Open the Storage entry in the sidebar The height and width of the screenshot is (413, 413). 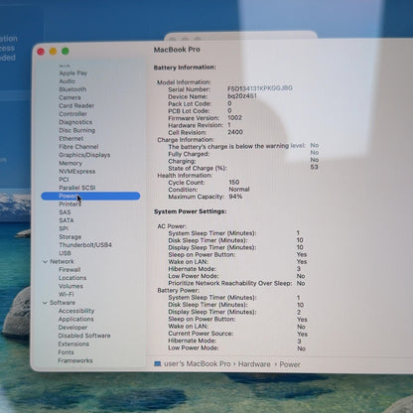point(69,237)
